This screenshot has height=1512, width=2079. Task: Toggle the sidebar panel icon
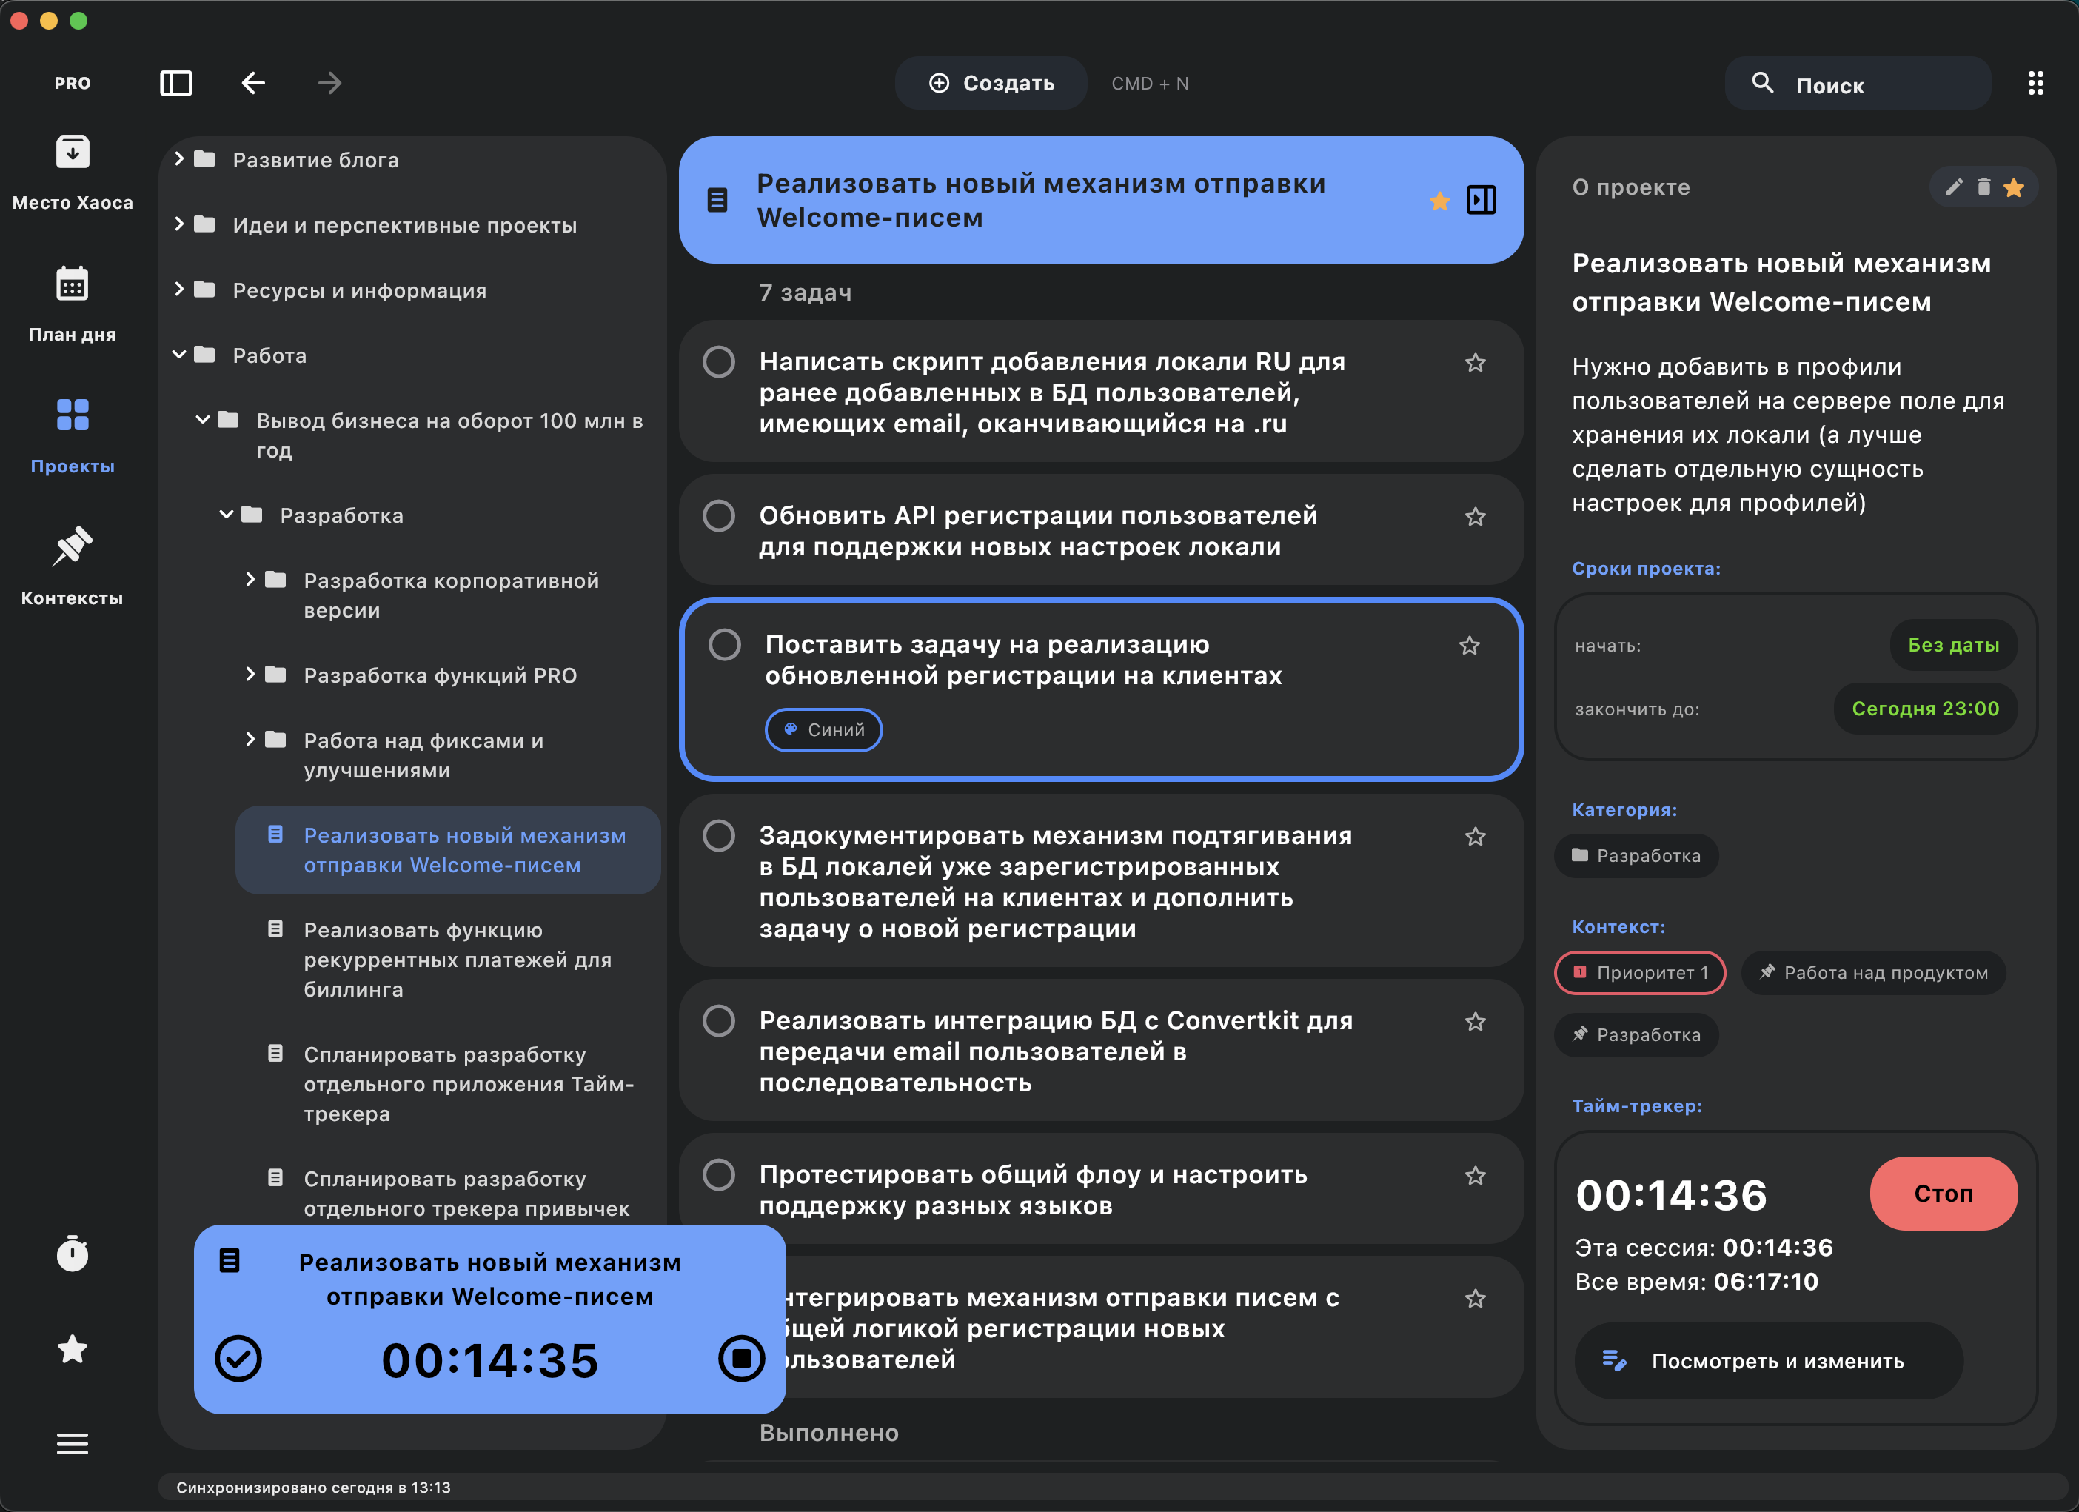176,84
